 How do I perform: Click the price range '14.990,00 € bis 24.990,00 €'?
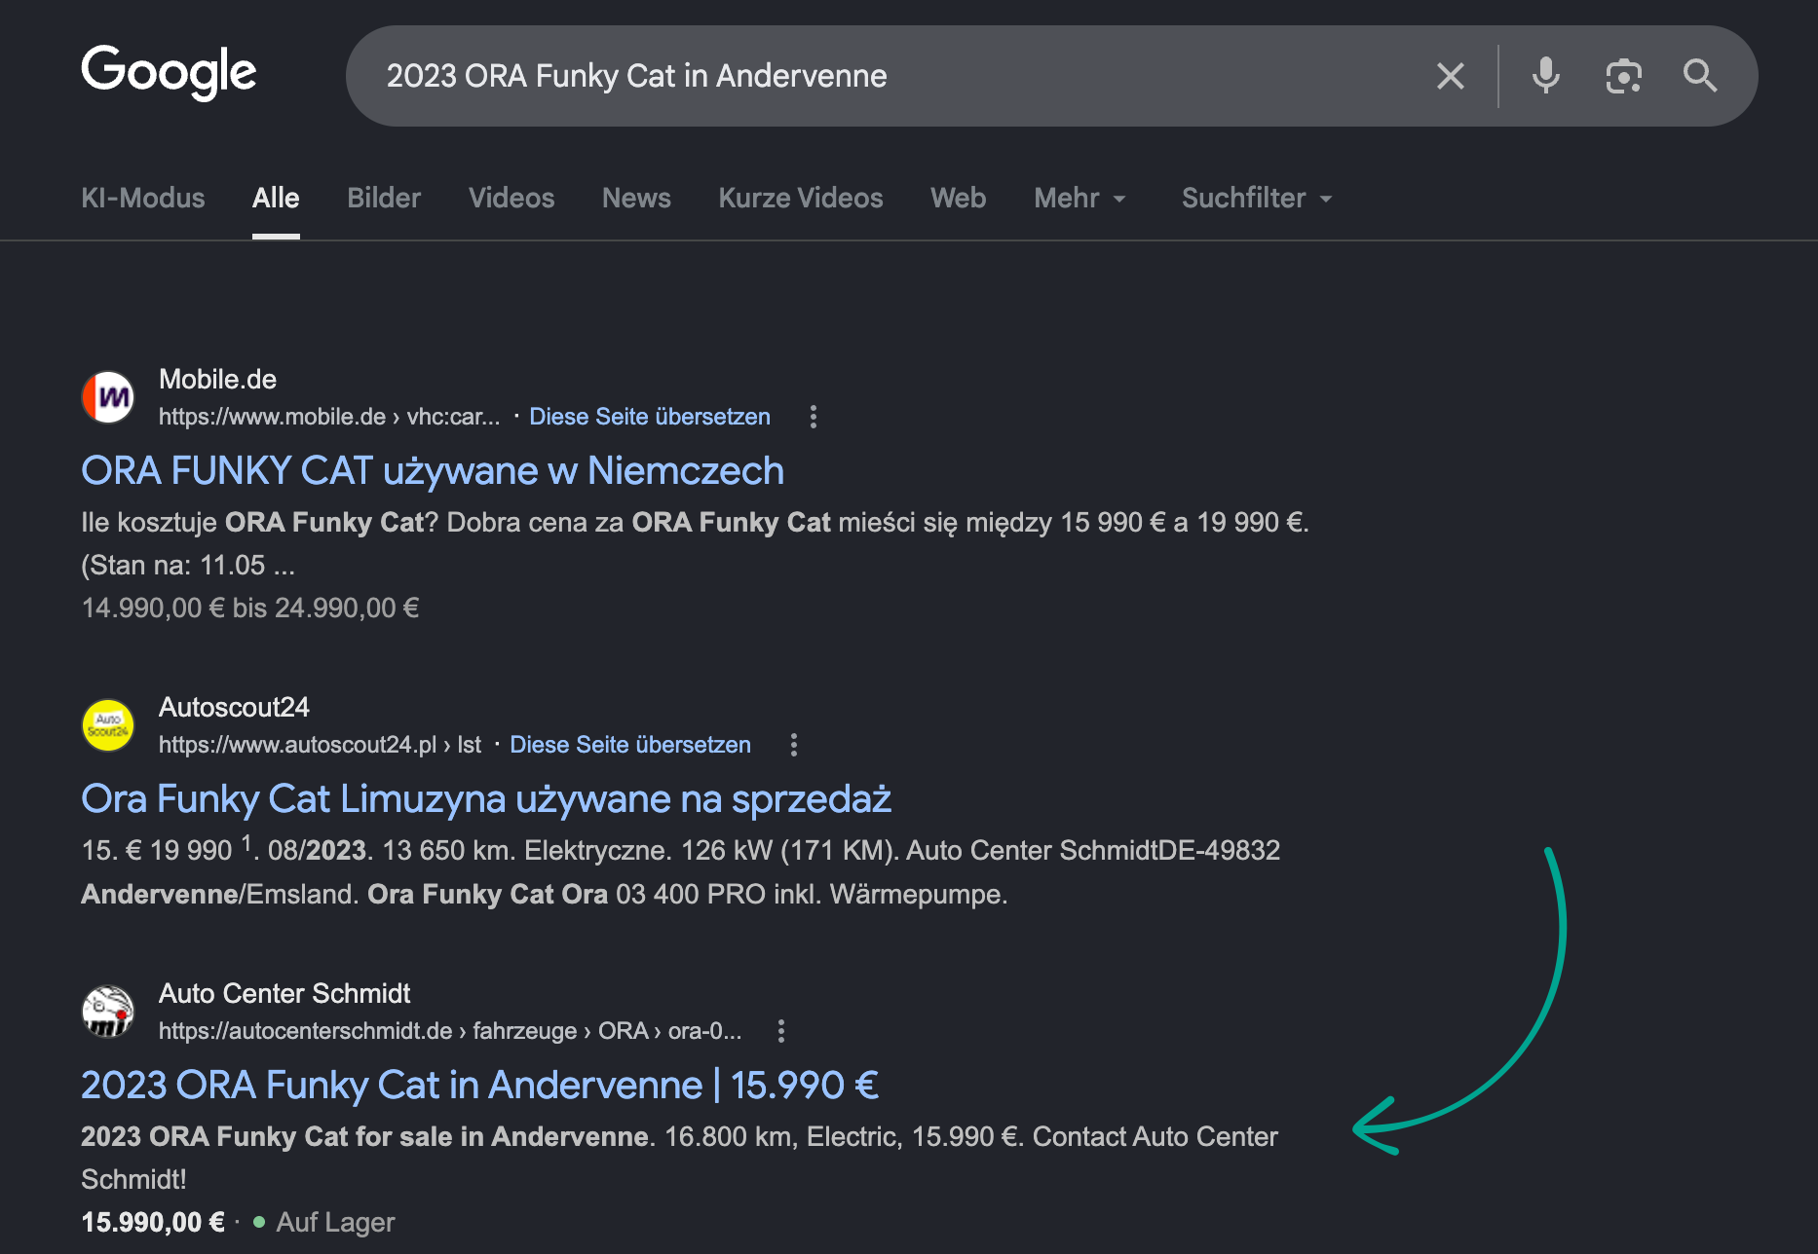(x=250, y=608)
